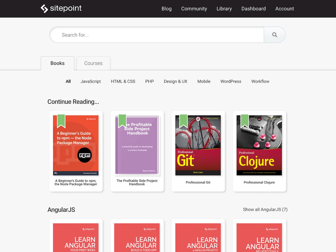Focus the 'Search for...' input field

(x=157, y=35)
